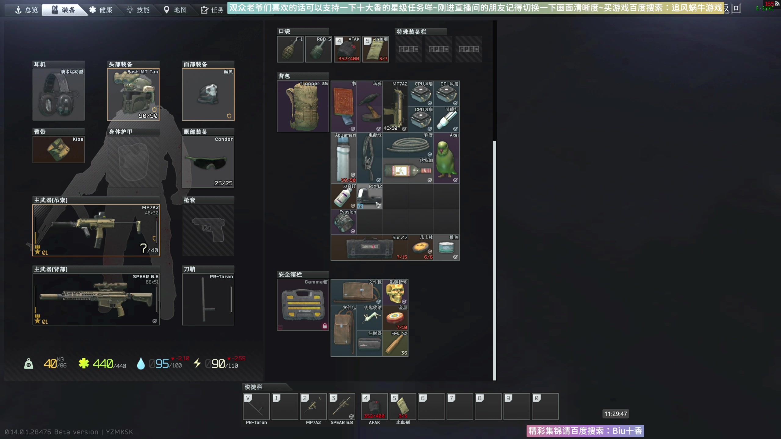
Task: Click the Evasion armband item
Action: coord(344,222)
